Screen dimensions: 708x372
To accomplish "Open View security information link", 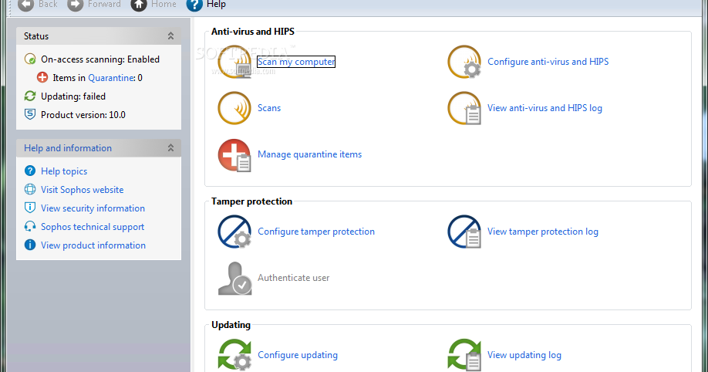I will pyautogui.click(x=93, y=208).
